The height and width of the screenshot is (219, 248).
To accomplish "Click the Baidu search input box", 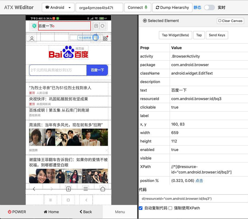I will (x=58, y=70).
